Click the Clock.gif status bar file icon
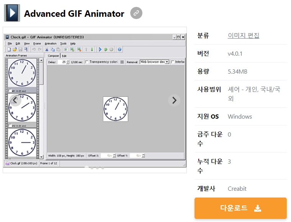The width and height of the screenshot is (291, 222). (7, 163)
